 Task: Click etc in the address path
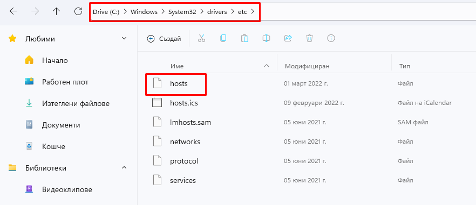[x=242, y=12]
